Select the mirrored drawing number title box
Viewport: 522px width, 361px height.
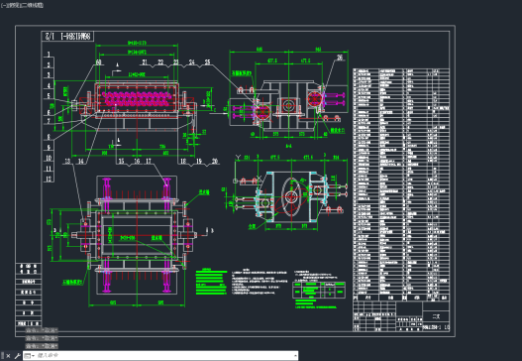(67, 37)
